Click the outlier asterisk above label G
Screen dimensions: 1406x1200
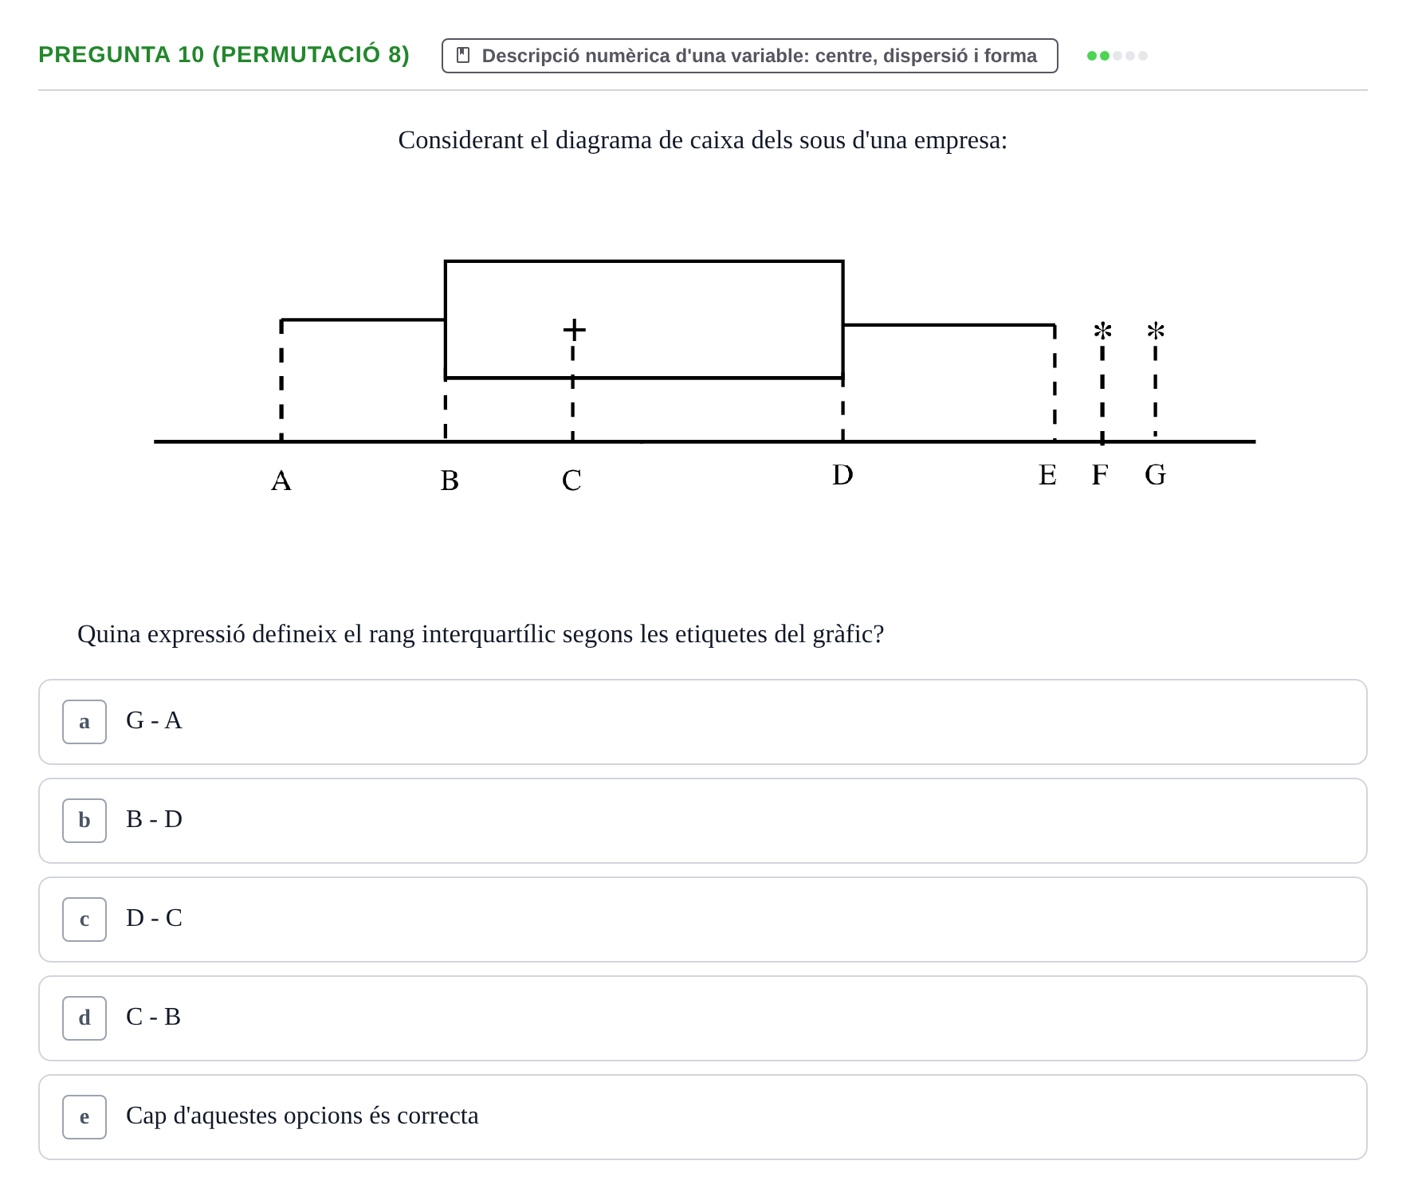click(x=1156, y=330)
